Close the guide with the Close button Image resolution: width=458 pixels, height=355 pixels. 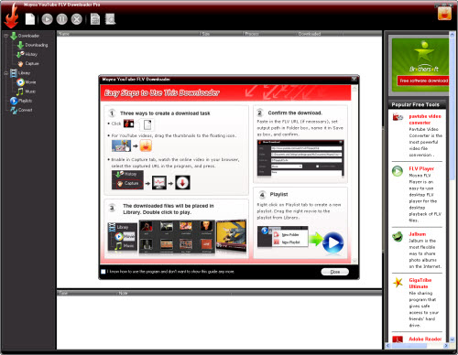point(335,272)
